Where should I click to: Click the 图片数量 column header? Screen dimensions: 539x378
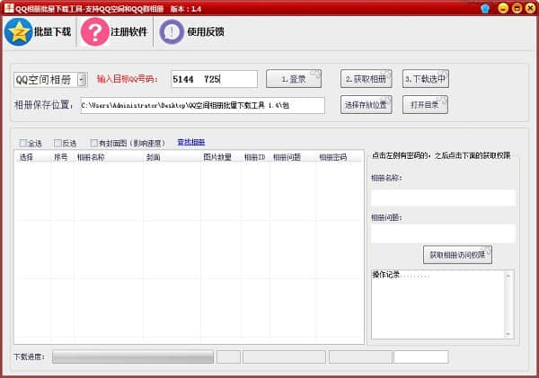point(217,157)
